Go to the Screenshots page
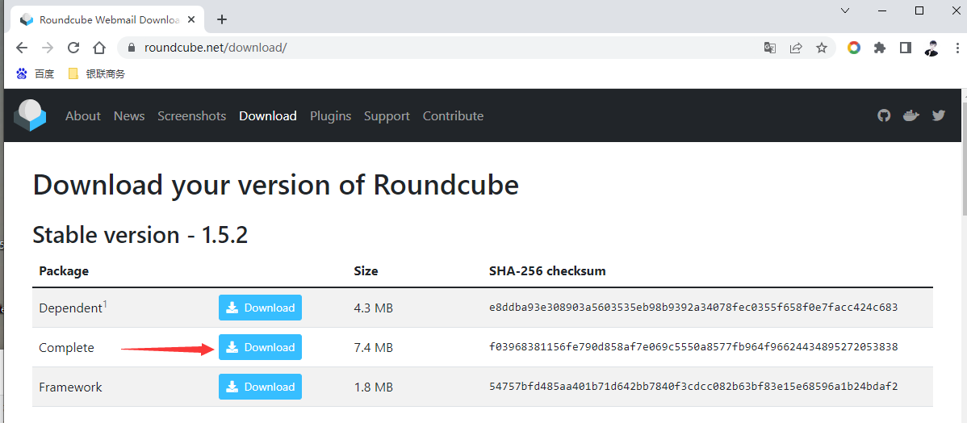The width and height of the screenshot is (967, 423). 191,115
